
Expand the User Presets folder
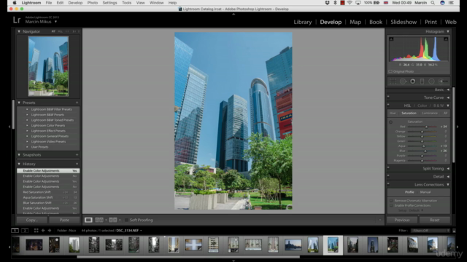click(27, 147)
